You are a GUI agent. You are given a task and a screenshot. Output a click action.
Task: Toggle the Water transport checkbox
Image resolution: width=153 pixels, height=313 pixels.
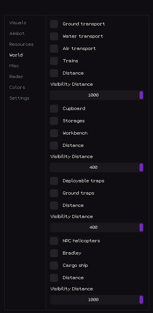[x=54, y=36]
